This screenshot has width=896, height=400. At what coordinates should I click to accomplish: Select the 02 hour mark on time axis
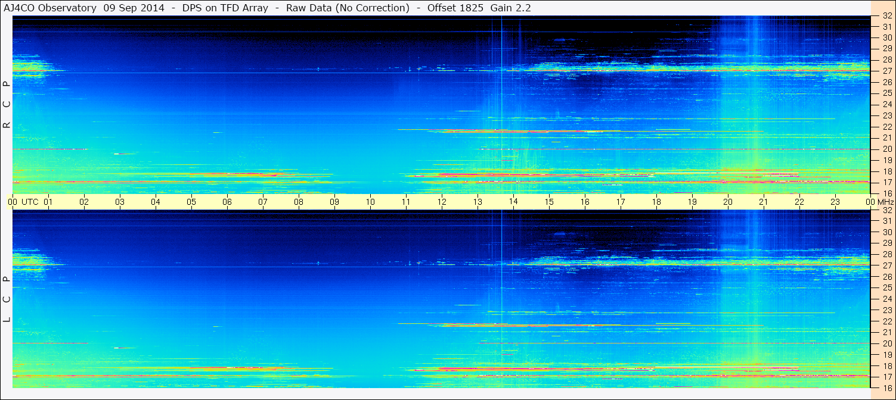[x=84, y=202]
